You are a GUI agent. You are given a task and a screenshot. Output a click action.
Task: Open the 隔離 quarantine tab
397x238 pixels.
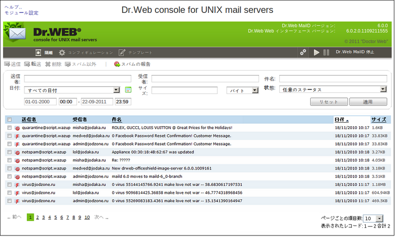44,53
